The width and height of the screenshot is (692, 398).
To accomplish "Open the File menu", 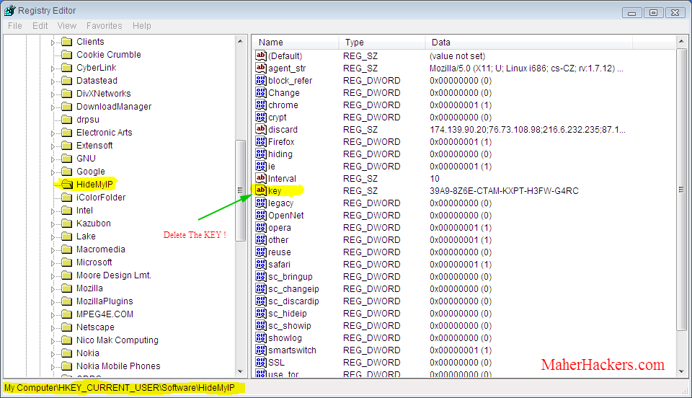I will [x=15, y=25].
